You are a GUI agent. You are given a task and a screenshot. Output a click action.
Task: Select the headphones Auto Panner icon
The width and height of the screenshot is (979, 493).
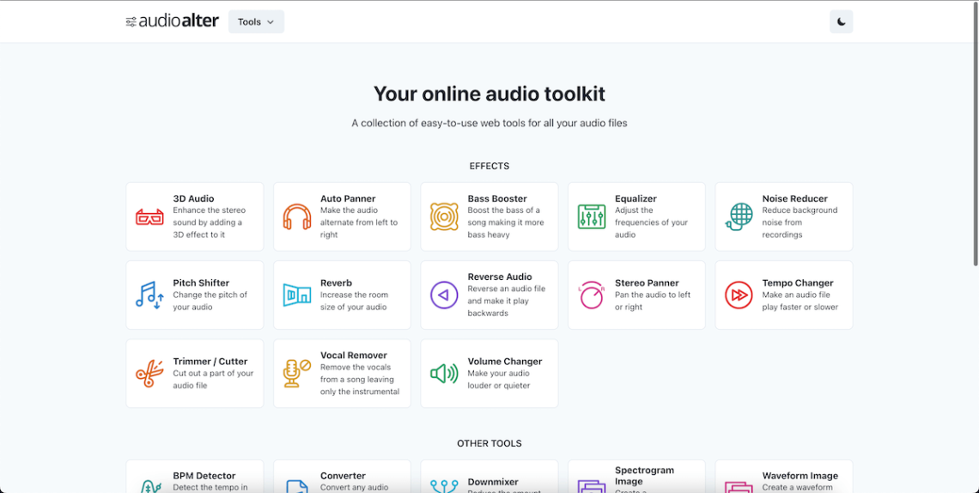click(x=297, y=217)
